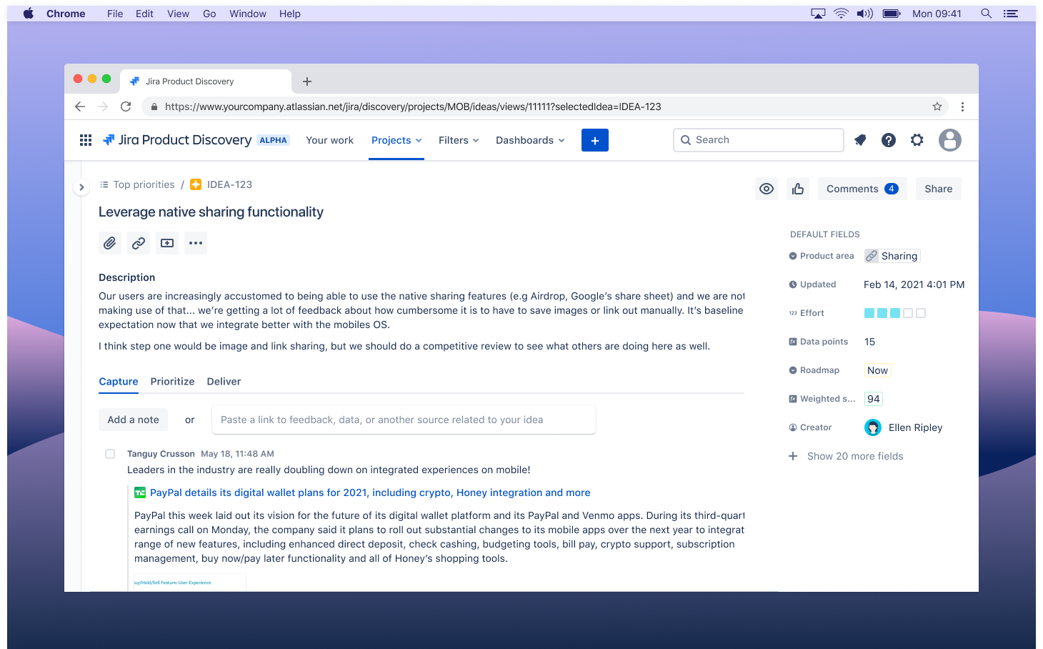Open the more actions ellipsis menu
Image resolution: width=1043 pixels, height=649 pixels.
pos(196,243)
